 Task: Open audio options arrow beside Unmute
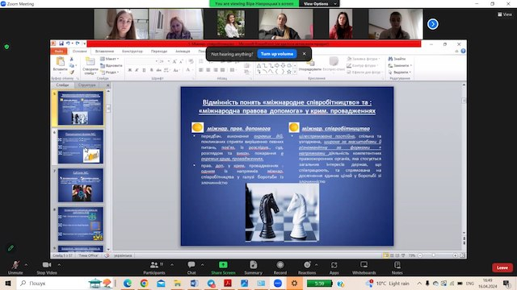pyautogui.click(x=26, y=264)
